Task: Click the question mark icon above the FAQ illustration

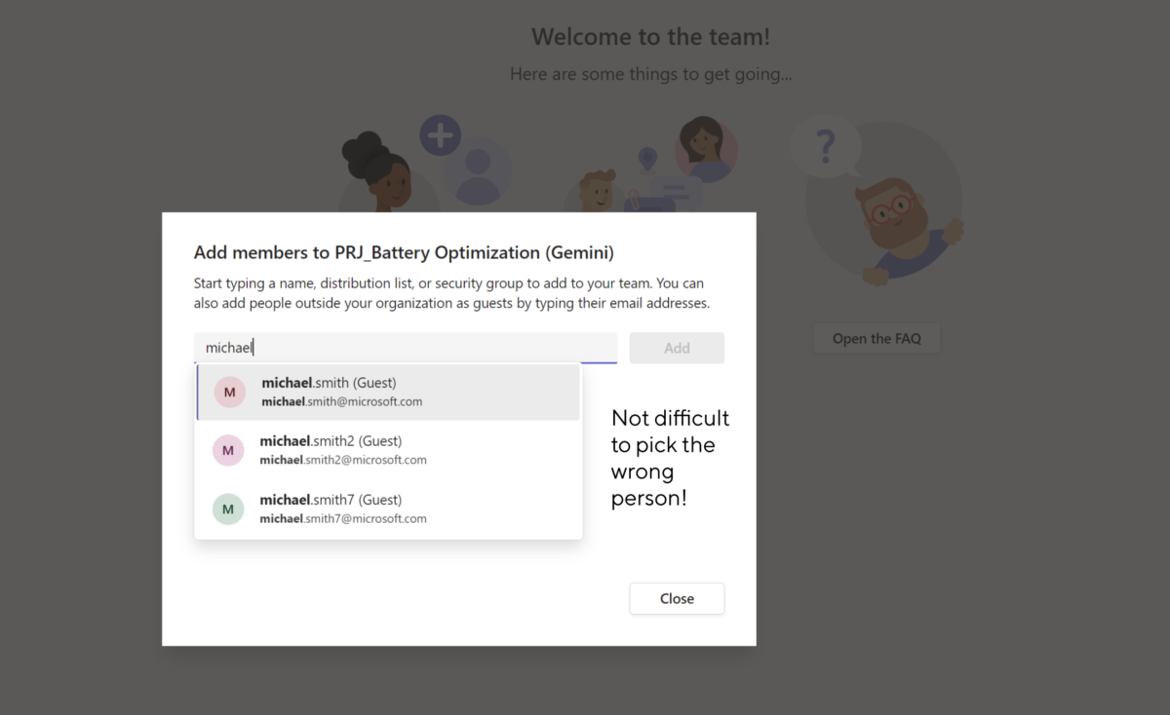Action: click(x=826, y=145)
